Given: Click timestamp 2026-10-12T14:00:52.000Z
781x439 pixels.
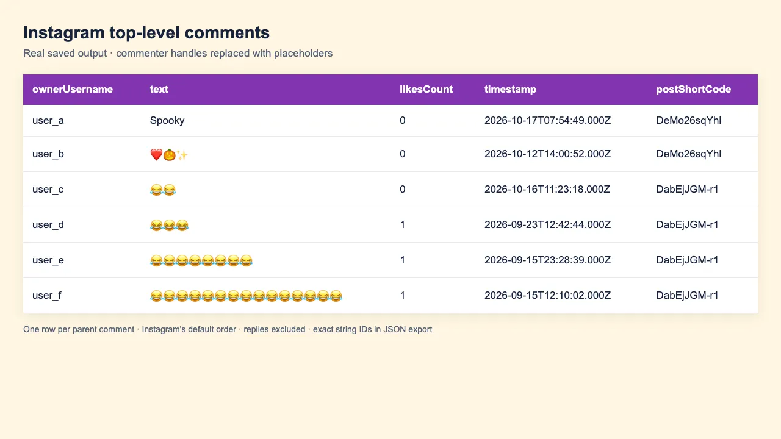Looking at the screenshot, I should [548, 154].
